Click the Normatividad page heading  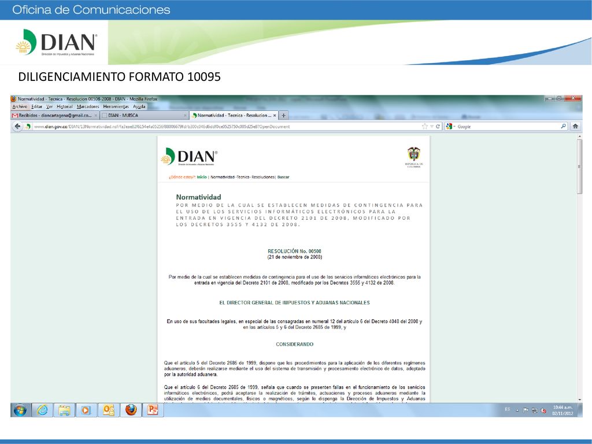[x=198, y=197]
